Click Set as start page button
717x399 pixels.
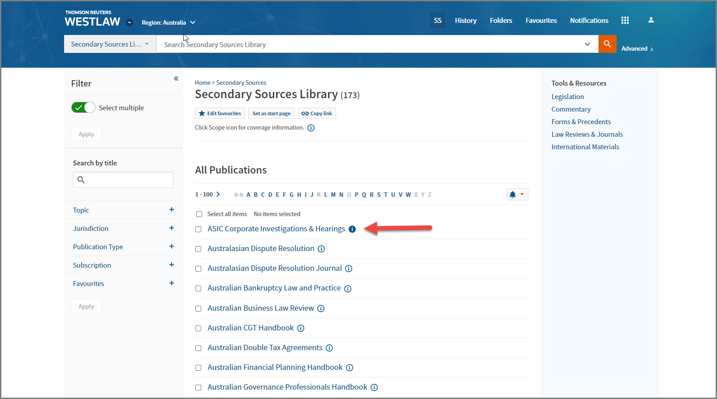point(272,113)
